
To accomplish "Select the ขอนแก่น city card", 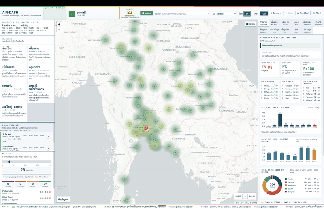I will pos(14,93).
